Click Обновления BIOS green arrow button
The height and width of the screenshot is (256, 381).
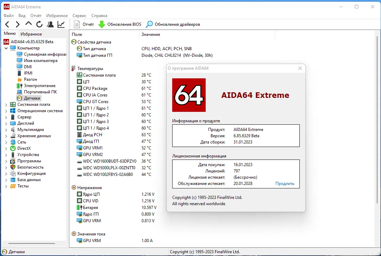coord(120,24)
